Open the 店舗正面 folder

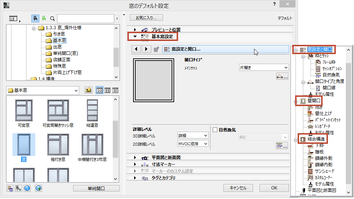click(62, 60)
